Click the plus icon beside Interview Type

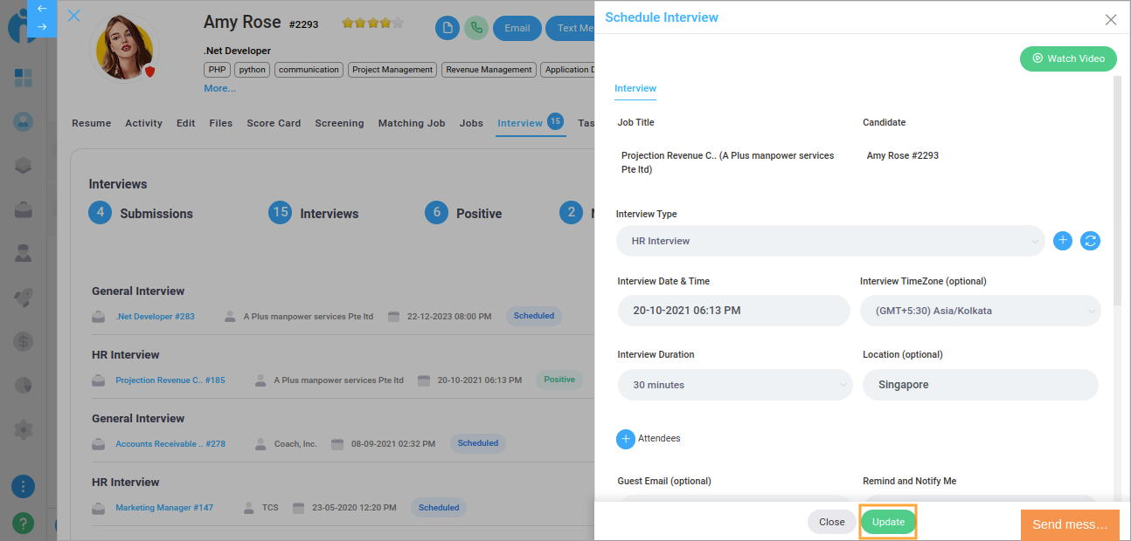1062,241
